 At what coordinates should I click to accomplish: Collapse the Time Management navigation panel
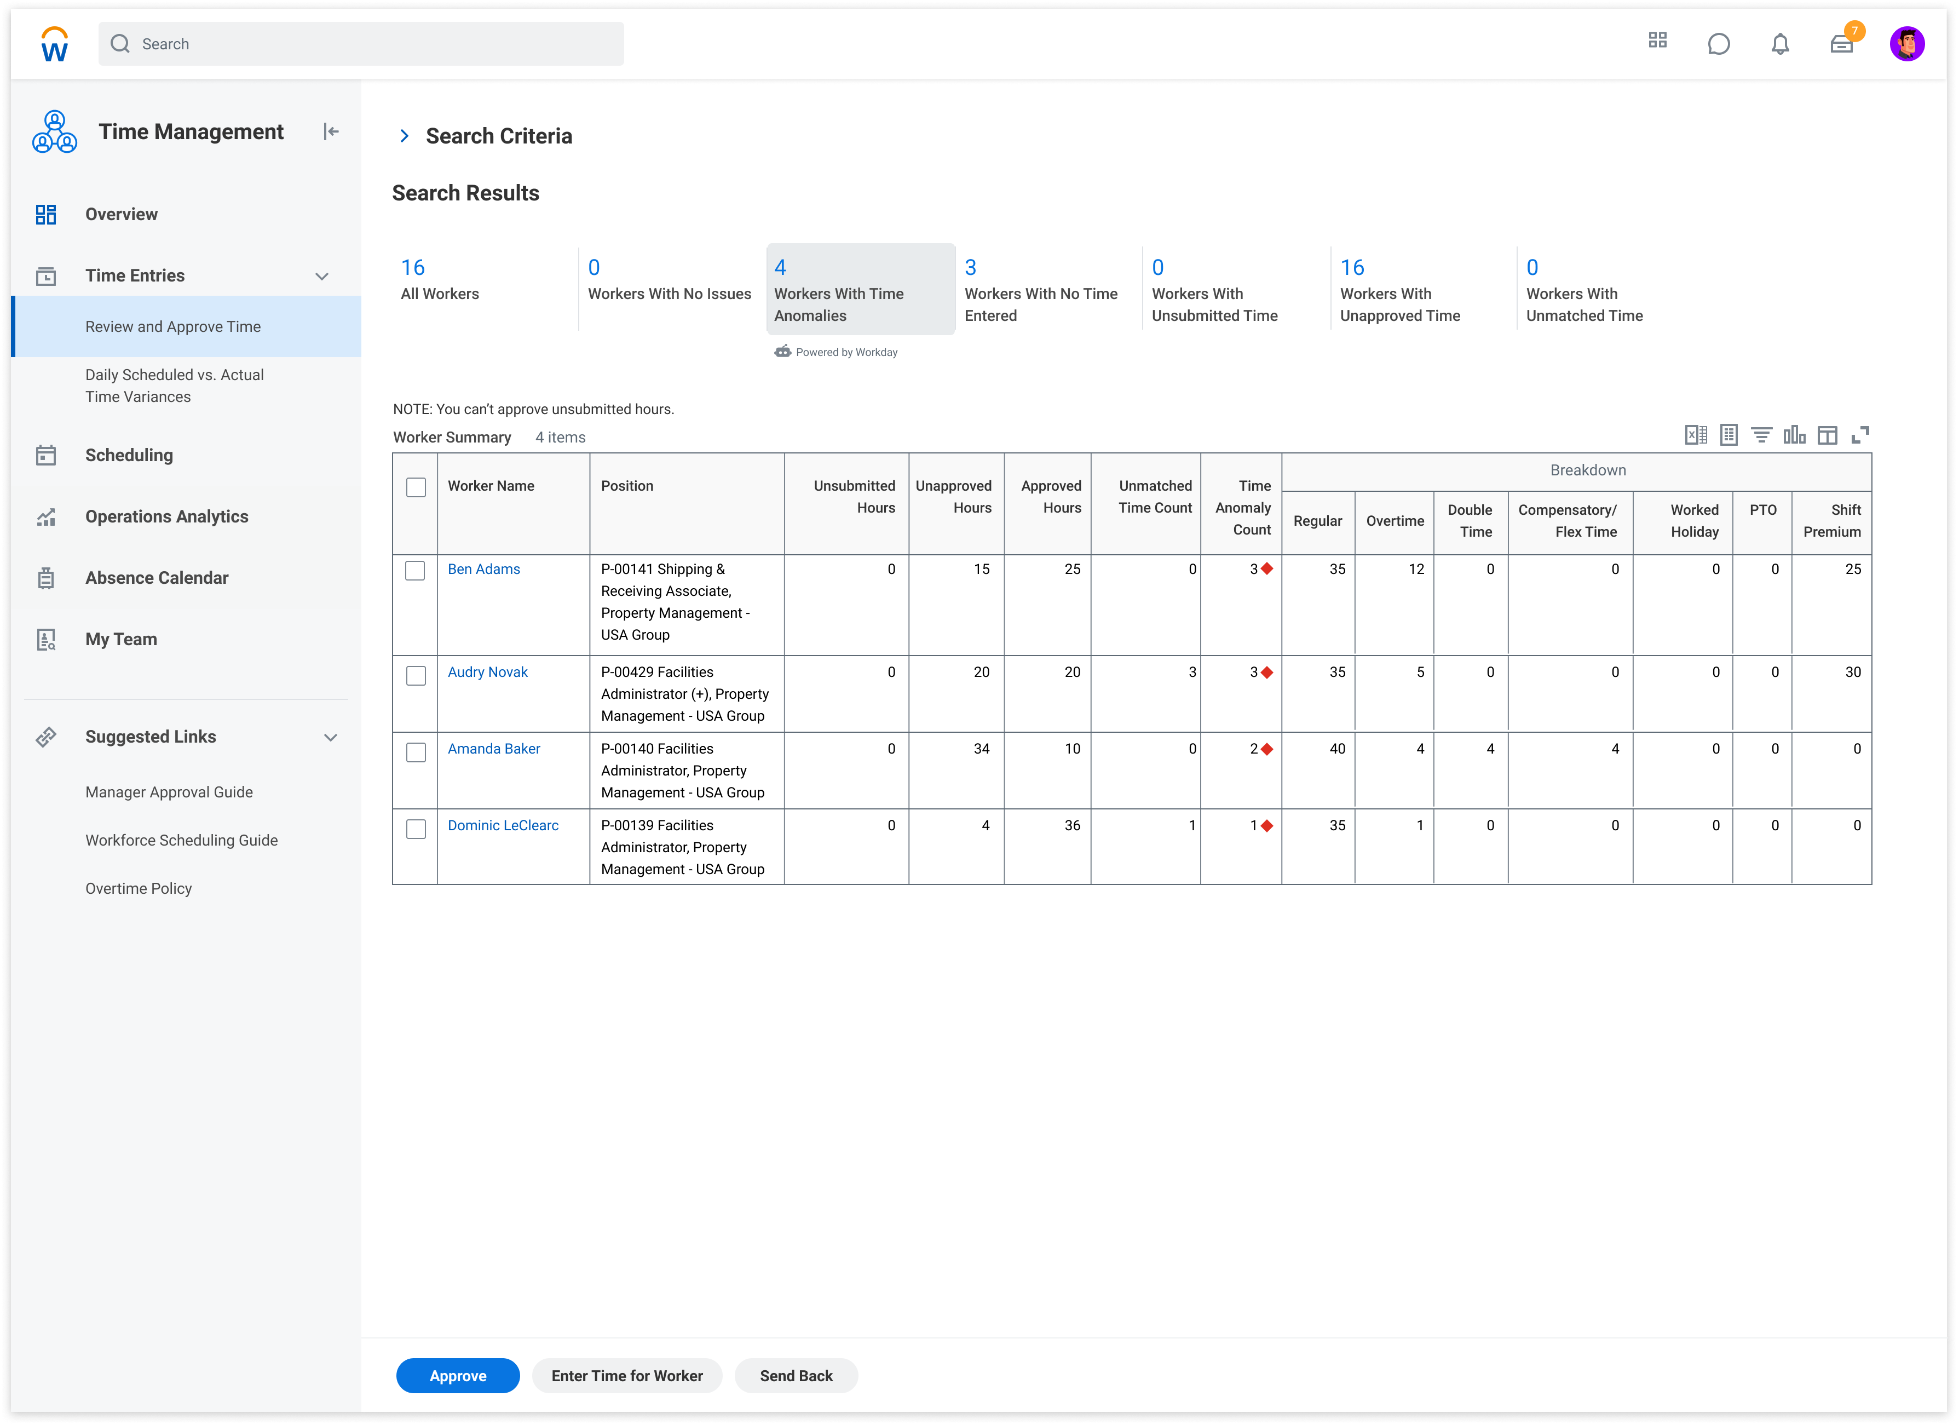[330, 131]
